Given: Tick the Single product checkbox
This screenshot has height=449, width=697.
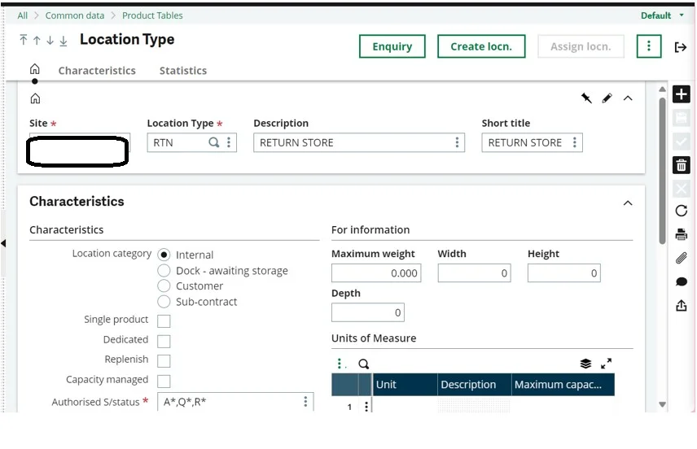Looking at the screenshot, I should (x=164, y=320).
